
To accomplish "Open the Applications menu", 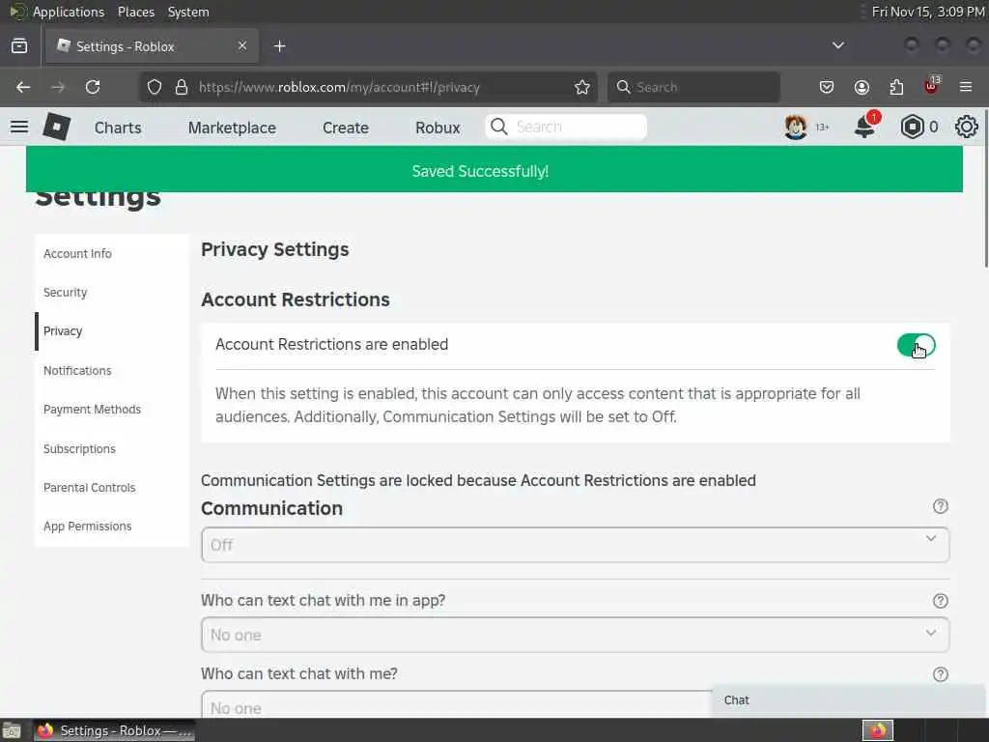I will click(69, 12).
